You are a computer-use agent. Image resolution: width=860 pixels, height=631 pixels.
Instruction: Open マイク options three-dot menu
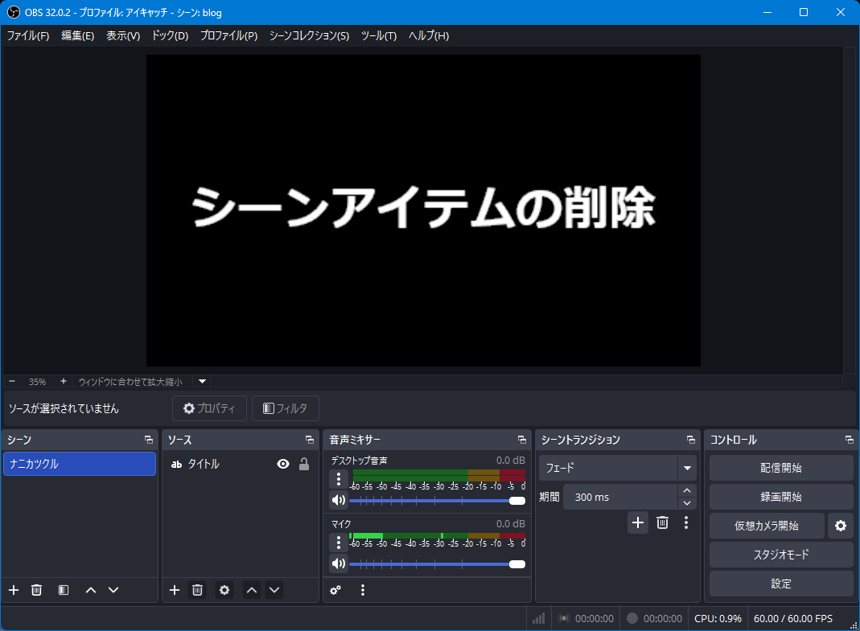point(339,542)
